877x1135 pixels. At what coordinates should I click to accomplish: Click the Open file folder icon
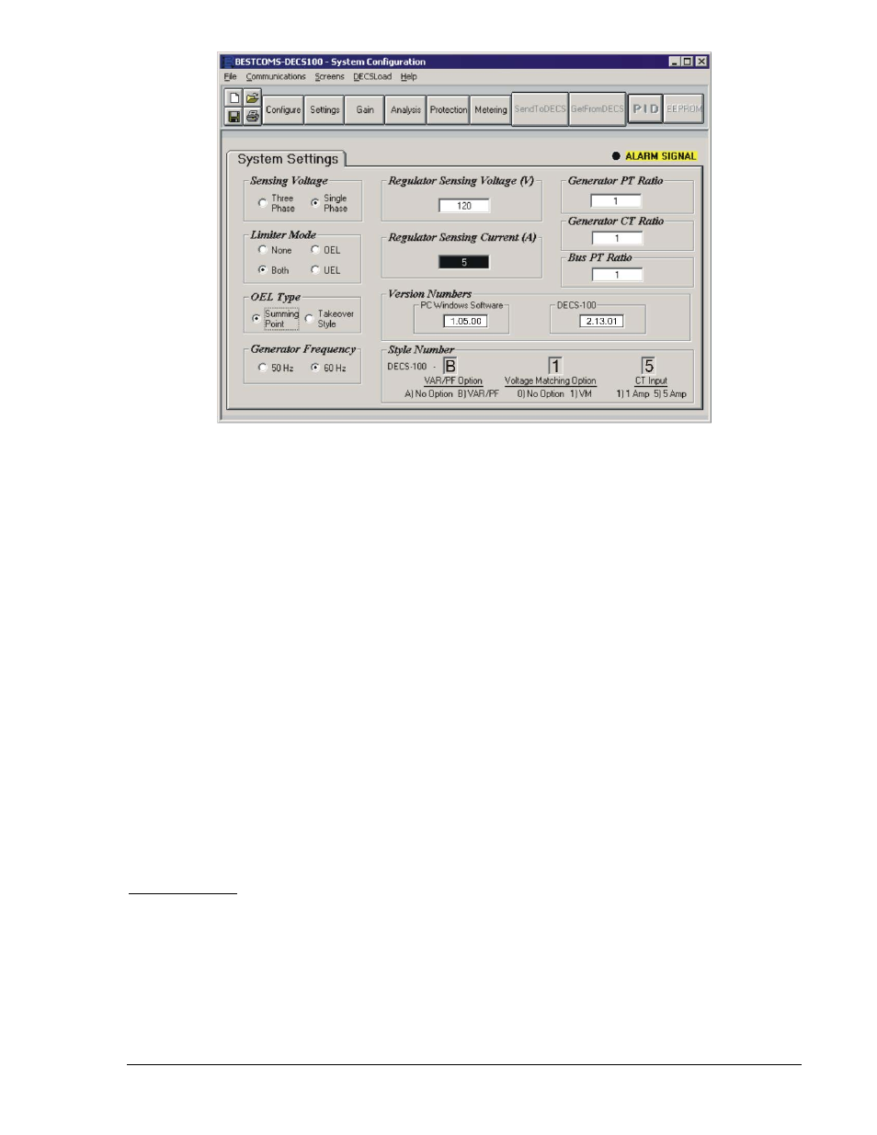(252, 99)
